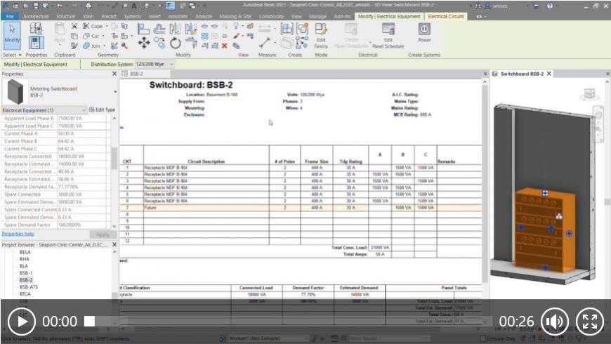Screen dimensions: 611x344
Task: Switch to the Systems ribbon tab
Action: 133,16
